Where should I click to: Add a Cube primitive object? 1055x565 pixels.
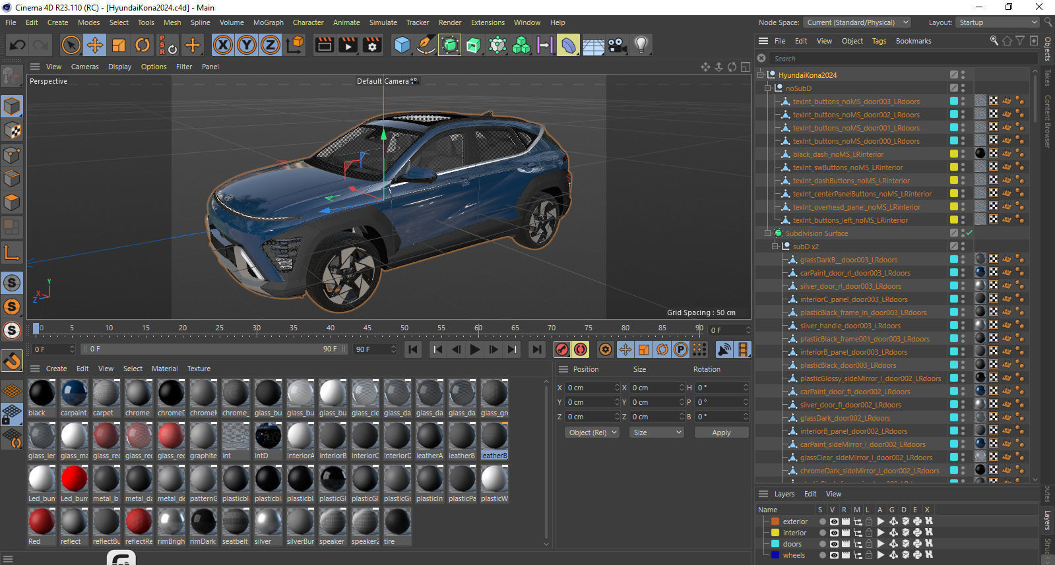pos(402,45)
